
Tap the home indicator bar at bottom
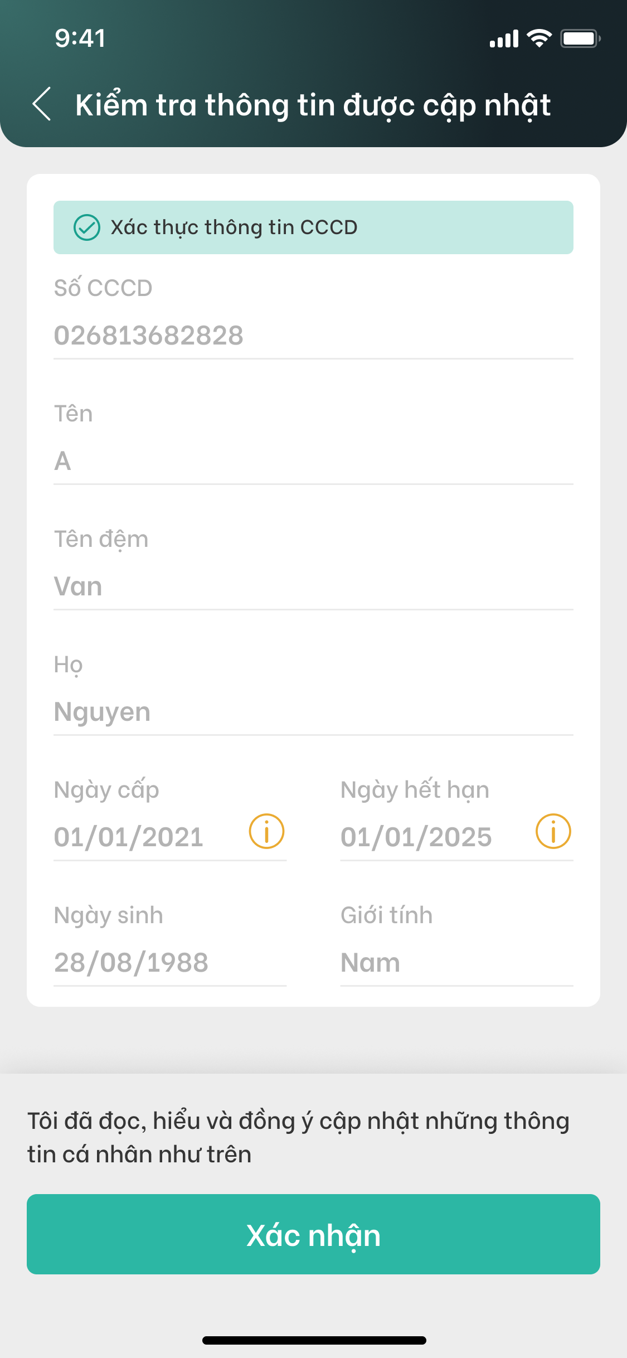point(314,1340)
